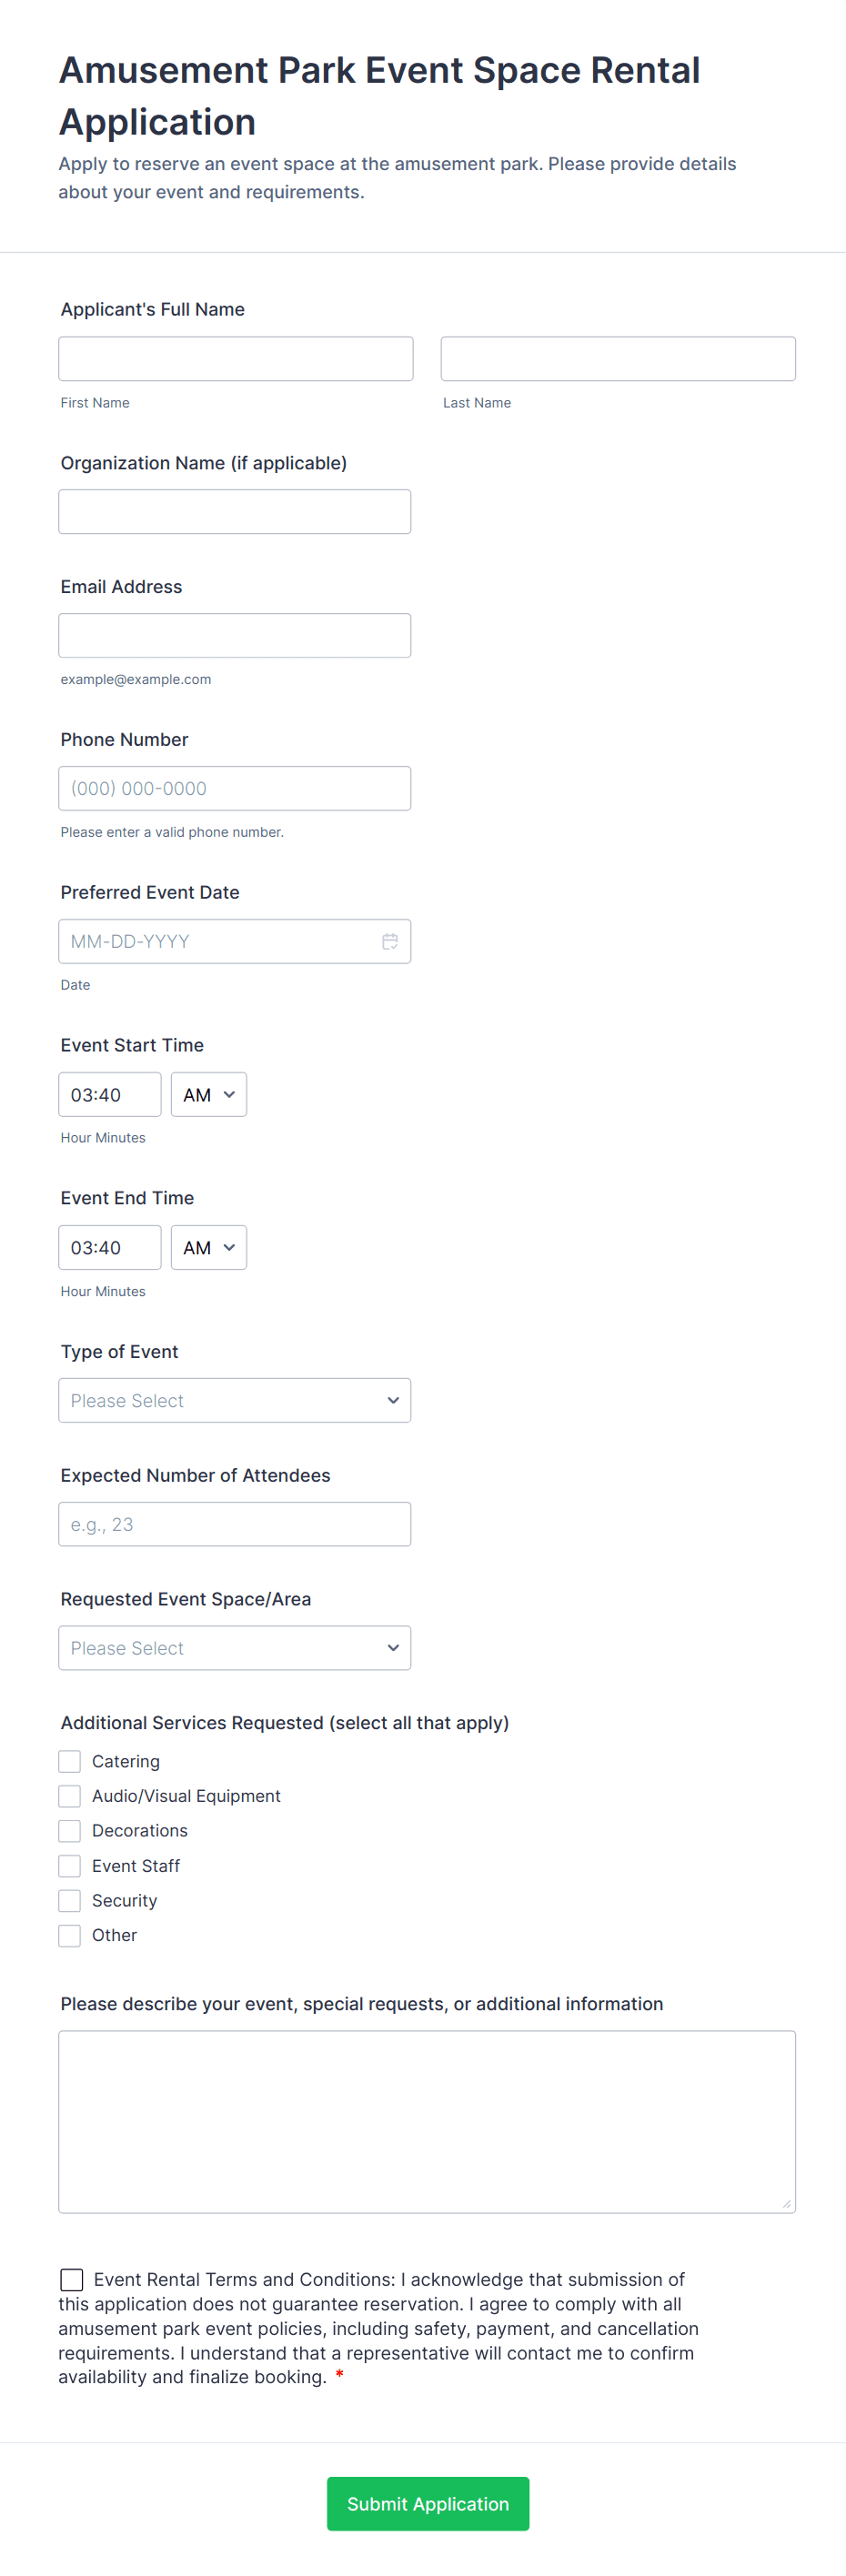Click the Expected Number of Attendees field
This screenshot has height=2576, width=846.
pyautogui.click(x=234, y=1524)
